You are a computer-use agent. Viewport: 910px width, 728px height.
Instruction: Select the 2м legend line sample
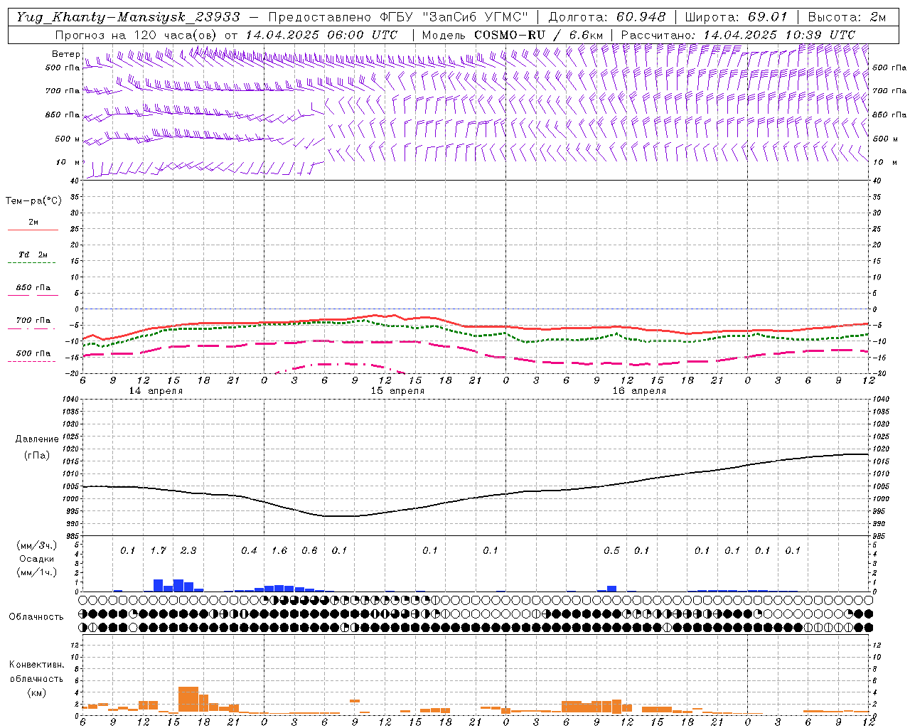tap(33, 230)
